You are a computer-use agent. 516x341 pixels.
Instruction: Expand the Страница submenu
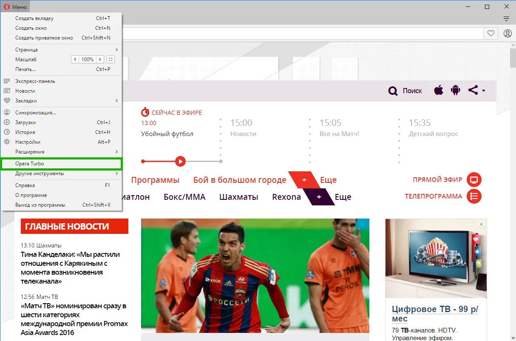[x=61, y=50]
